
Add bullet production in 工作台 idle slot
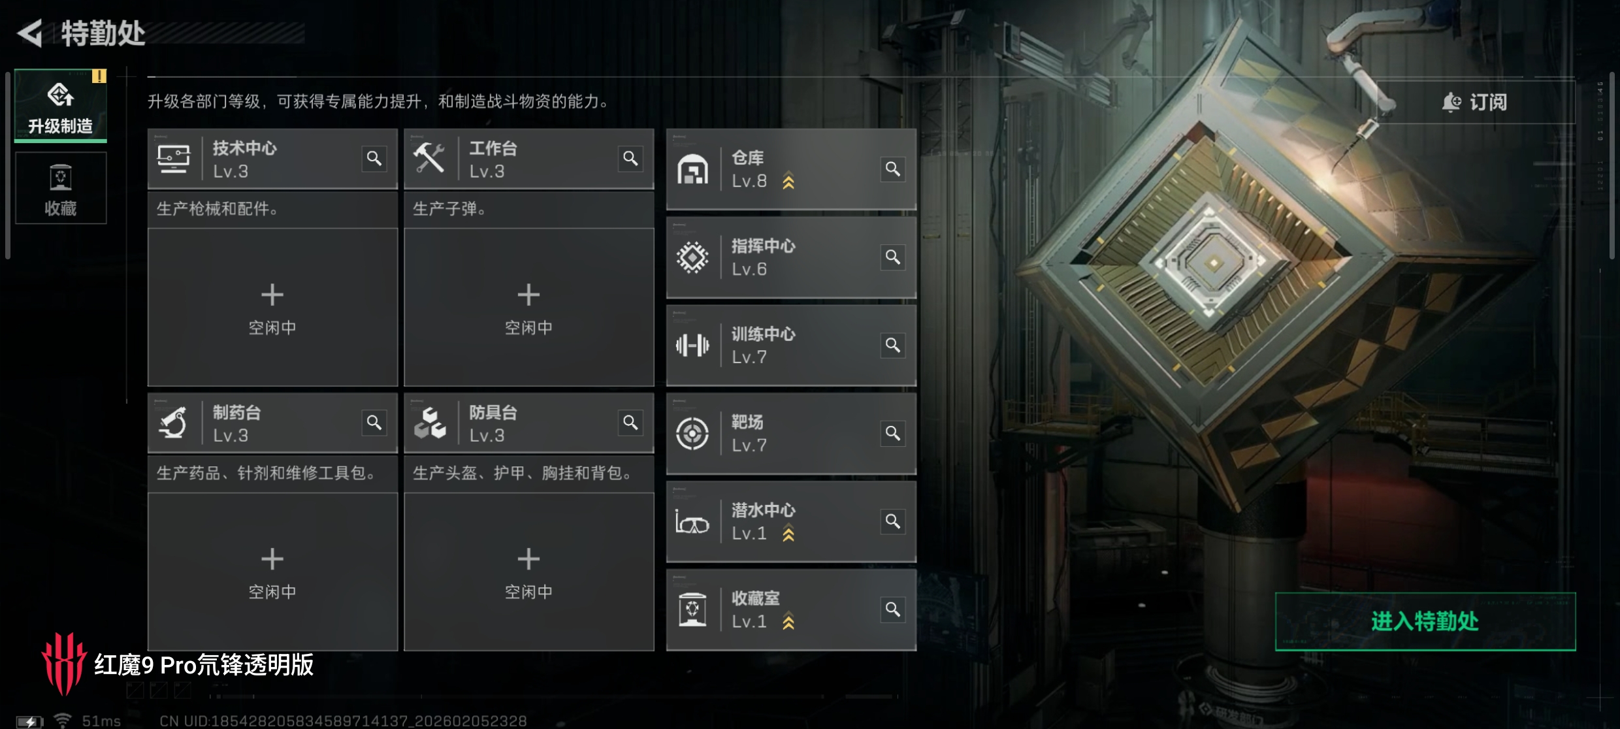point(528,307)
